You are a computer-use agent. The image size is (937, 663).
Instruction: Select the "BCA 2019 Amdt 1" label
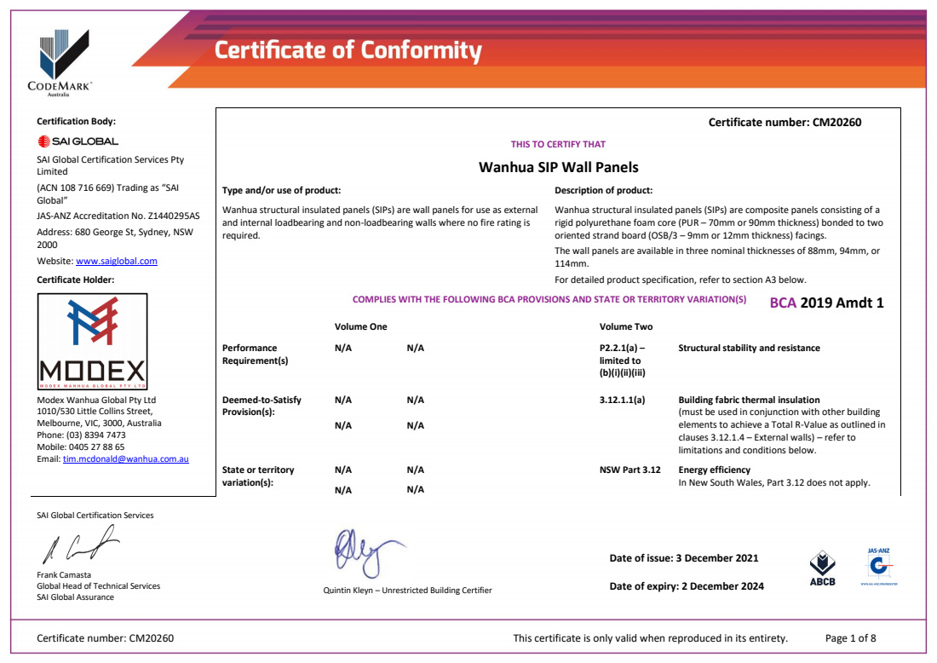[x=826, y=303]
